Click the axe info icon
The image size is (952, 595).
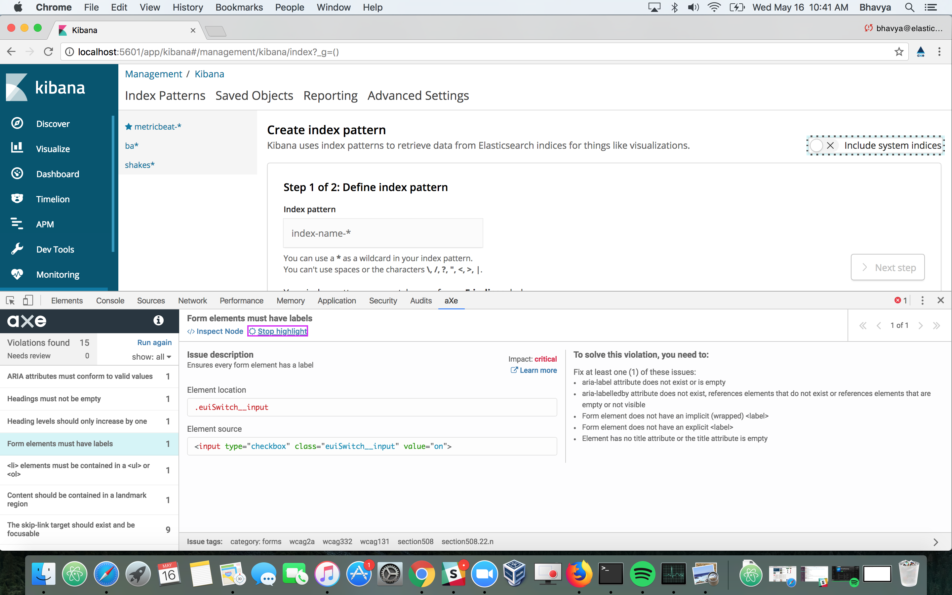pos(158,320)
